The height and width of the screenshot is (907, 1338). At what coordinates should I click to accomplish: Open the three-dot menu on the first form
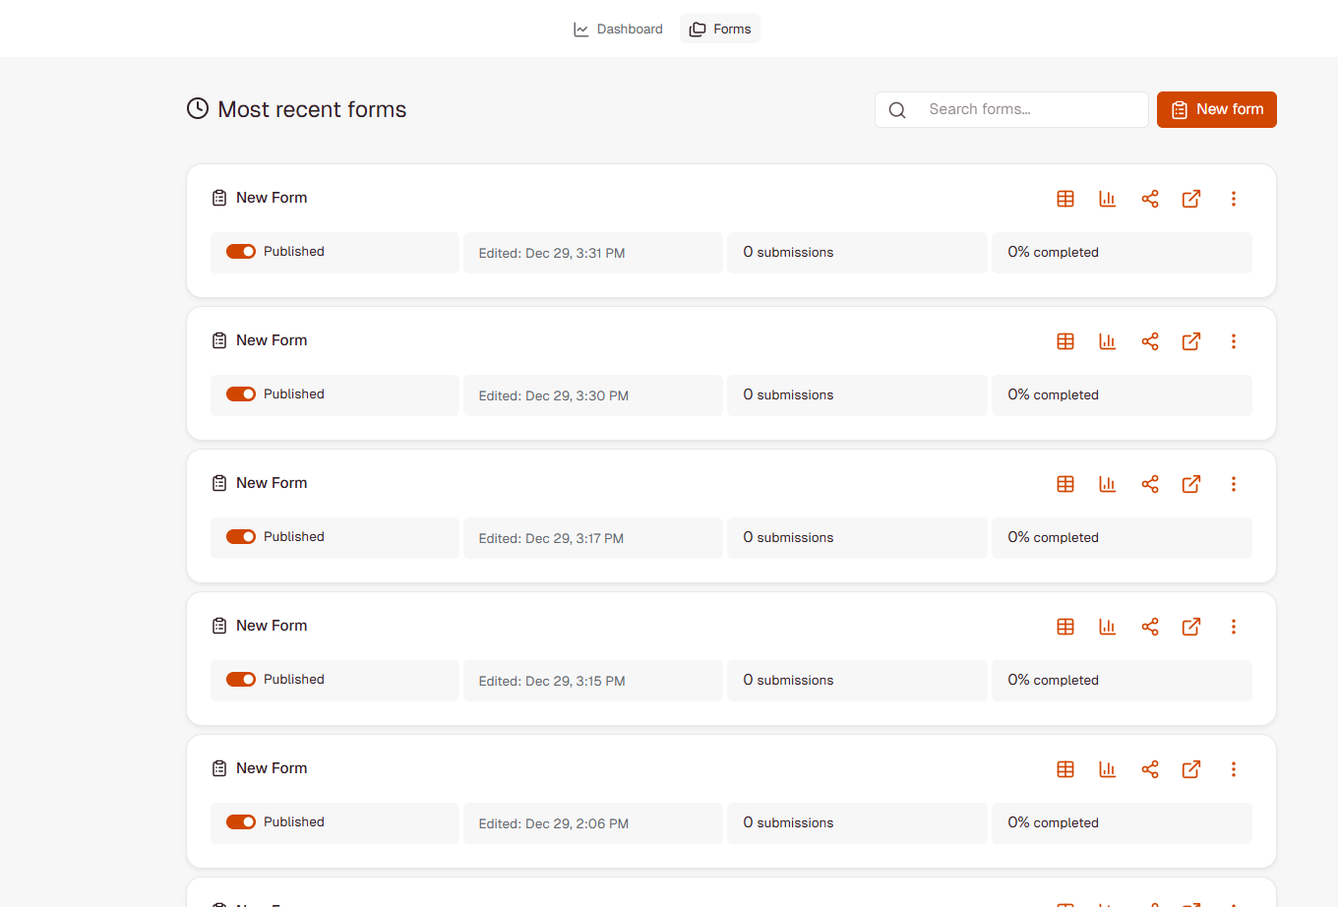tap(1234, 199)
